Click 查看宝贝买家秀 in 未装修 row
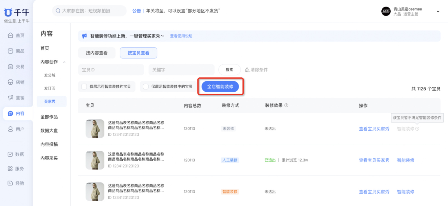 coord(374,129)
